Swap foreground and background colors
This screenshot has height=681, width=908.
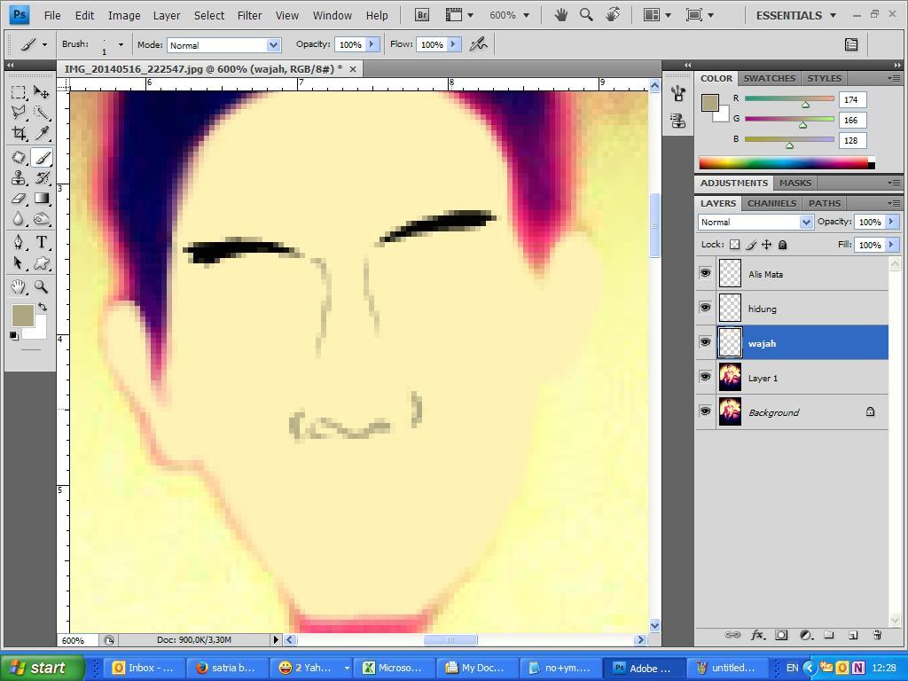point(43,306)
